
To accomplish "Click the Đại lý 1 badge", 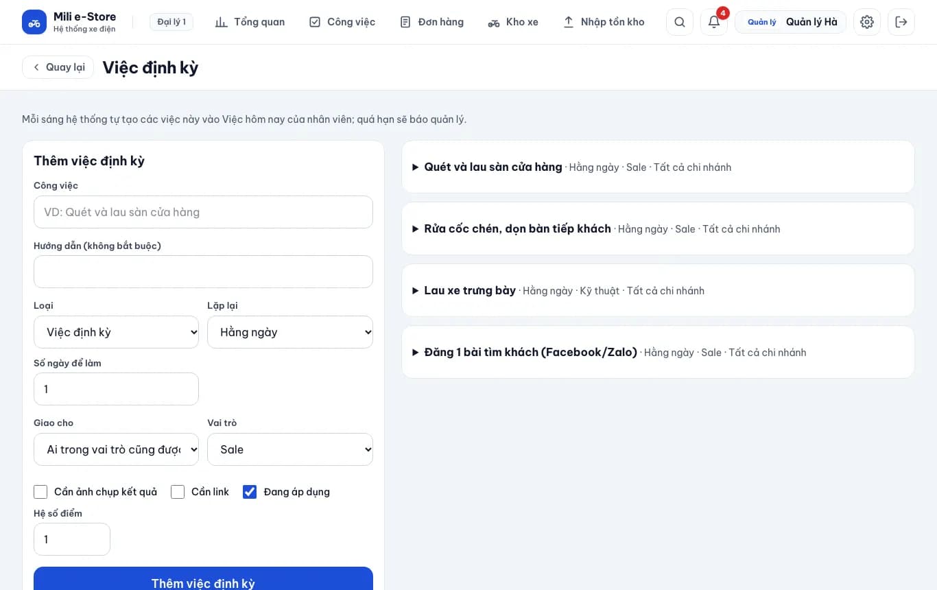I will tap(171, 22).
